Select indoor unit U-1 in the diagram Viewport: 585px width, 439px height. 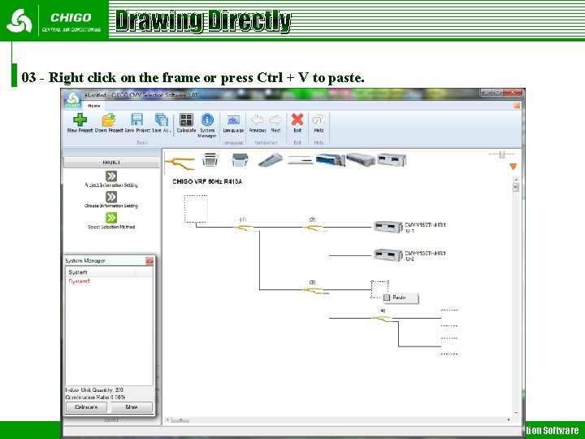(388, 227)
